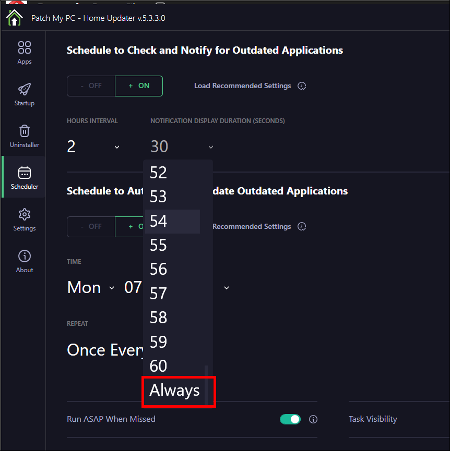The width and height of the screenshot is (450, 451).
Task: Choose 54 seconds in the dropdown list
Action: tap(172, 221)
